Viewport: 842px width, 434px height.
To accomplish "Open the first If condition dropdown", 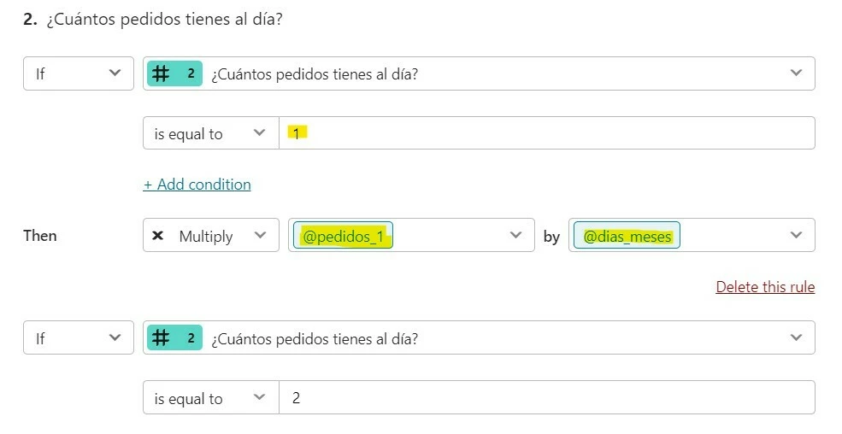I will [78, 73].
